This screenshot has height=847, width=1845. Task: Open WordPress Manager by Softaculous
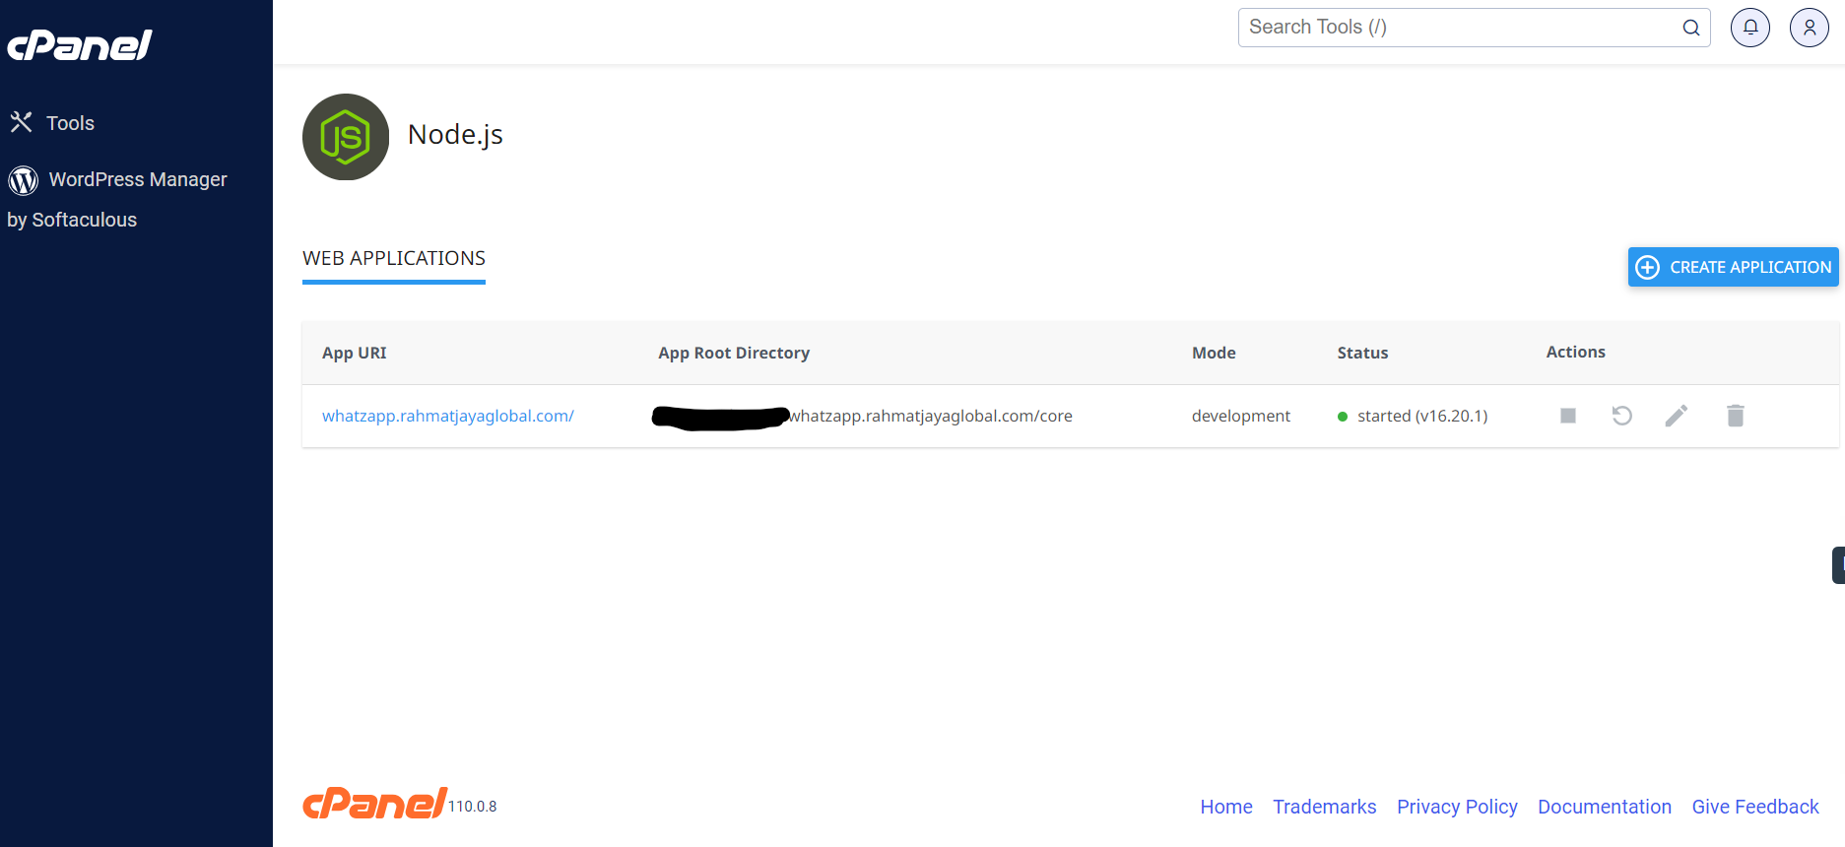tap(117, 199)
